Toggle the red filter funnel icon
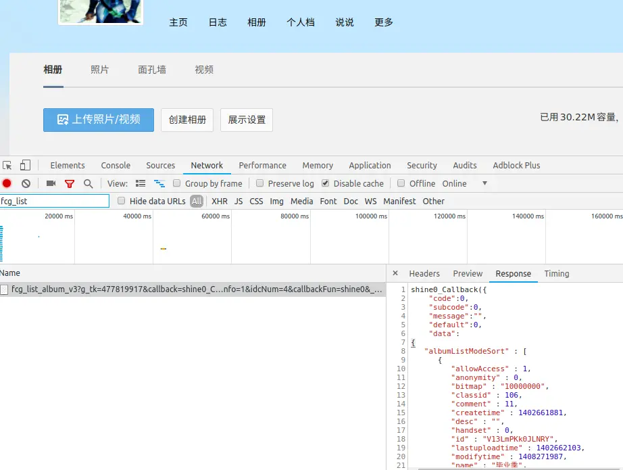This screenshot has height=470, width=623. [x=70, y=184]
